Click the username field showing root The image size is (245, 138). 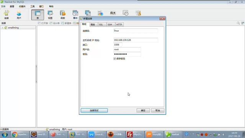pos(127,49)
